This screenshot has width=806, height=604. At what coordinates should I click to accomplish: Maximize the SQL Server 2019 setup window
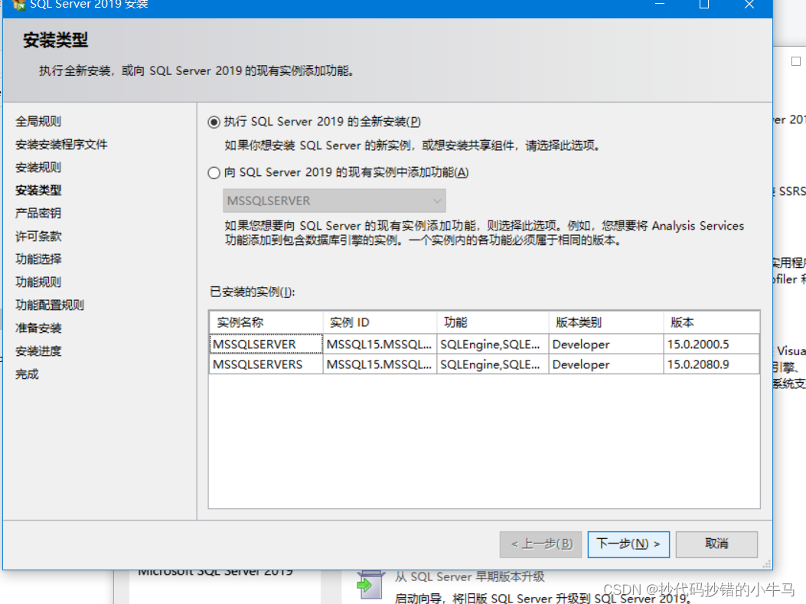pos(704,5)
